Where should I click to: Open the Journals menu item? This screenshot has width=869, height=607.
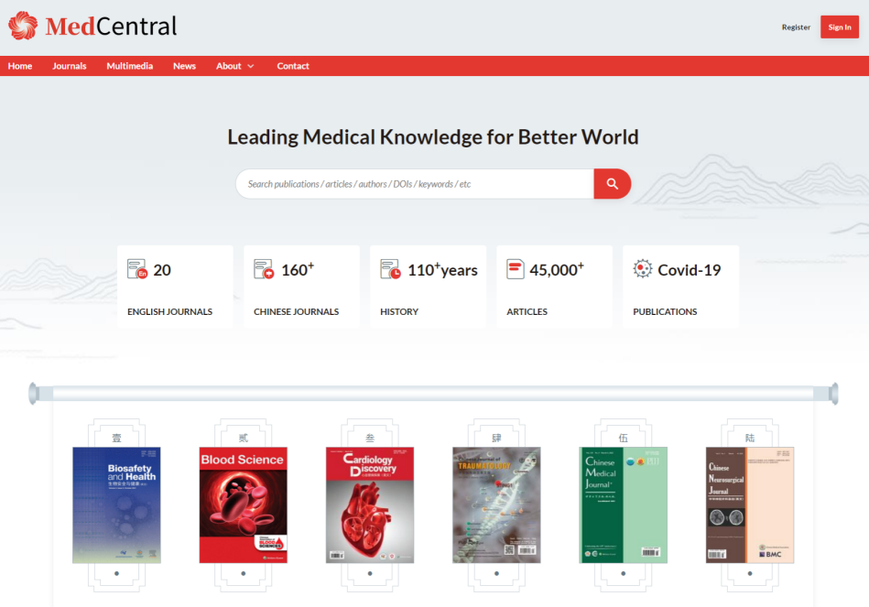(x=70, y=66)
